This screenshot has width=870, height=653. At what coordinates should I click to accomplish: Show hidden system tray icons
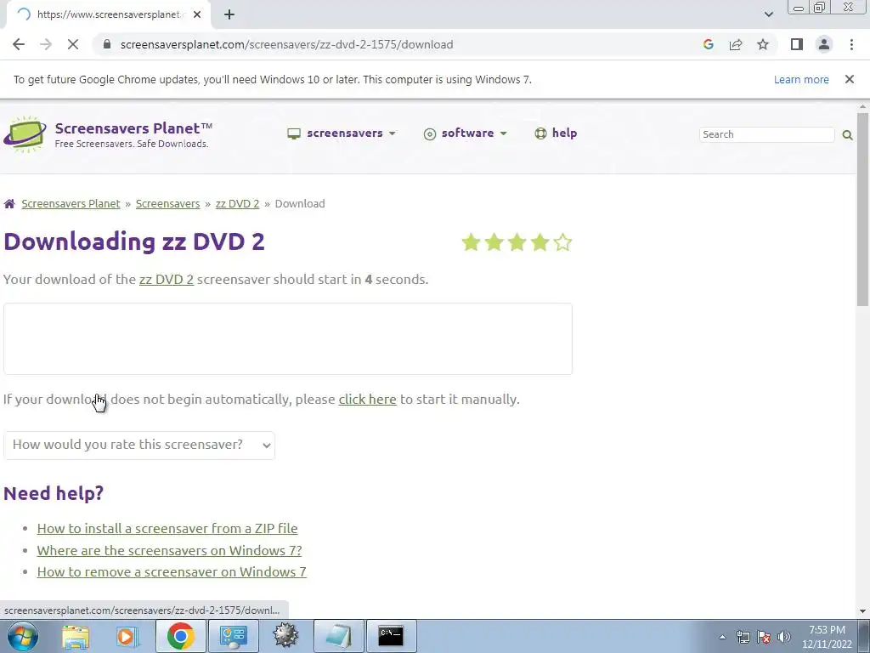coord(722,637)
